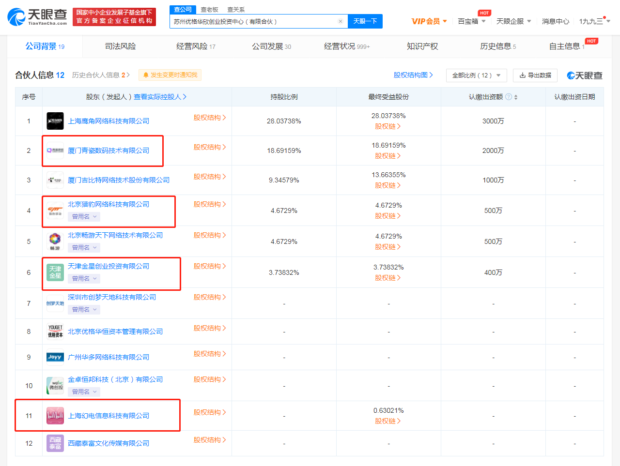Open 厦门青瓷数码技术有限公司 company link
This screenshot has height=466, width=620.
(108, 150)
